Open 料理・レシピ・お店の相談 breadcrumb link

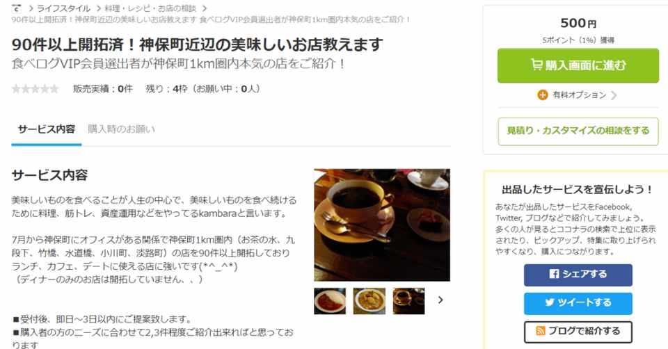(150, 8)
